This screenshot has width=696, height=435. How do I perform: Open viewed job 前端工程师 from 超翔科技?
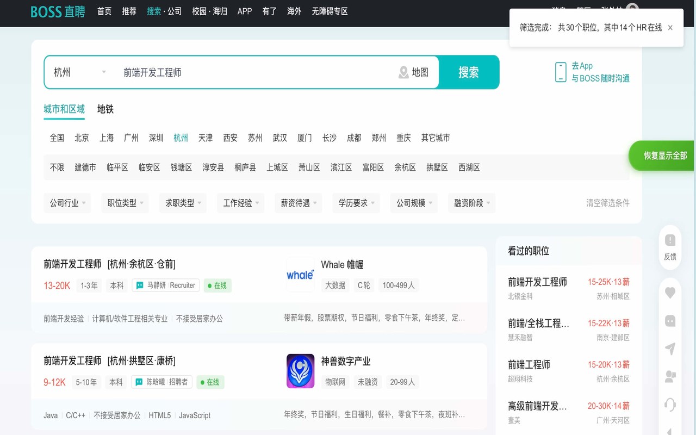coord(569,371)
